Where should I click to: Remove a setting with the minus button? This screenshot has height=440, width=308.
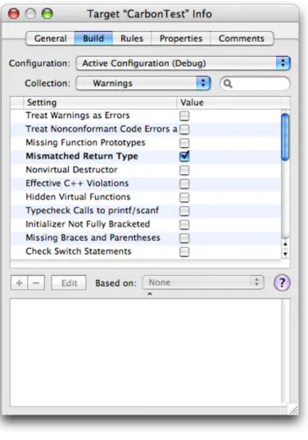36,282
